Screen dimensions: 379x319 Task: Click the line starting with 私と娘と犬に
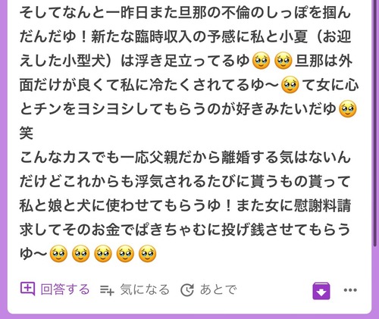185,205
